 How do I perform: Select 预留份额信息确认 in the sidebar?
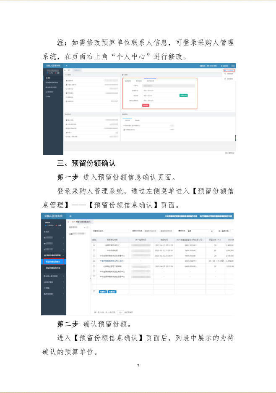[x=54, y=262]
